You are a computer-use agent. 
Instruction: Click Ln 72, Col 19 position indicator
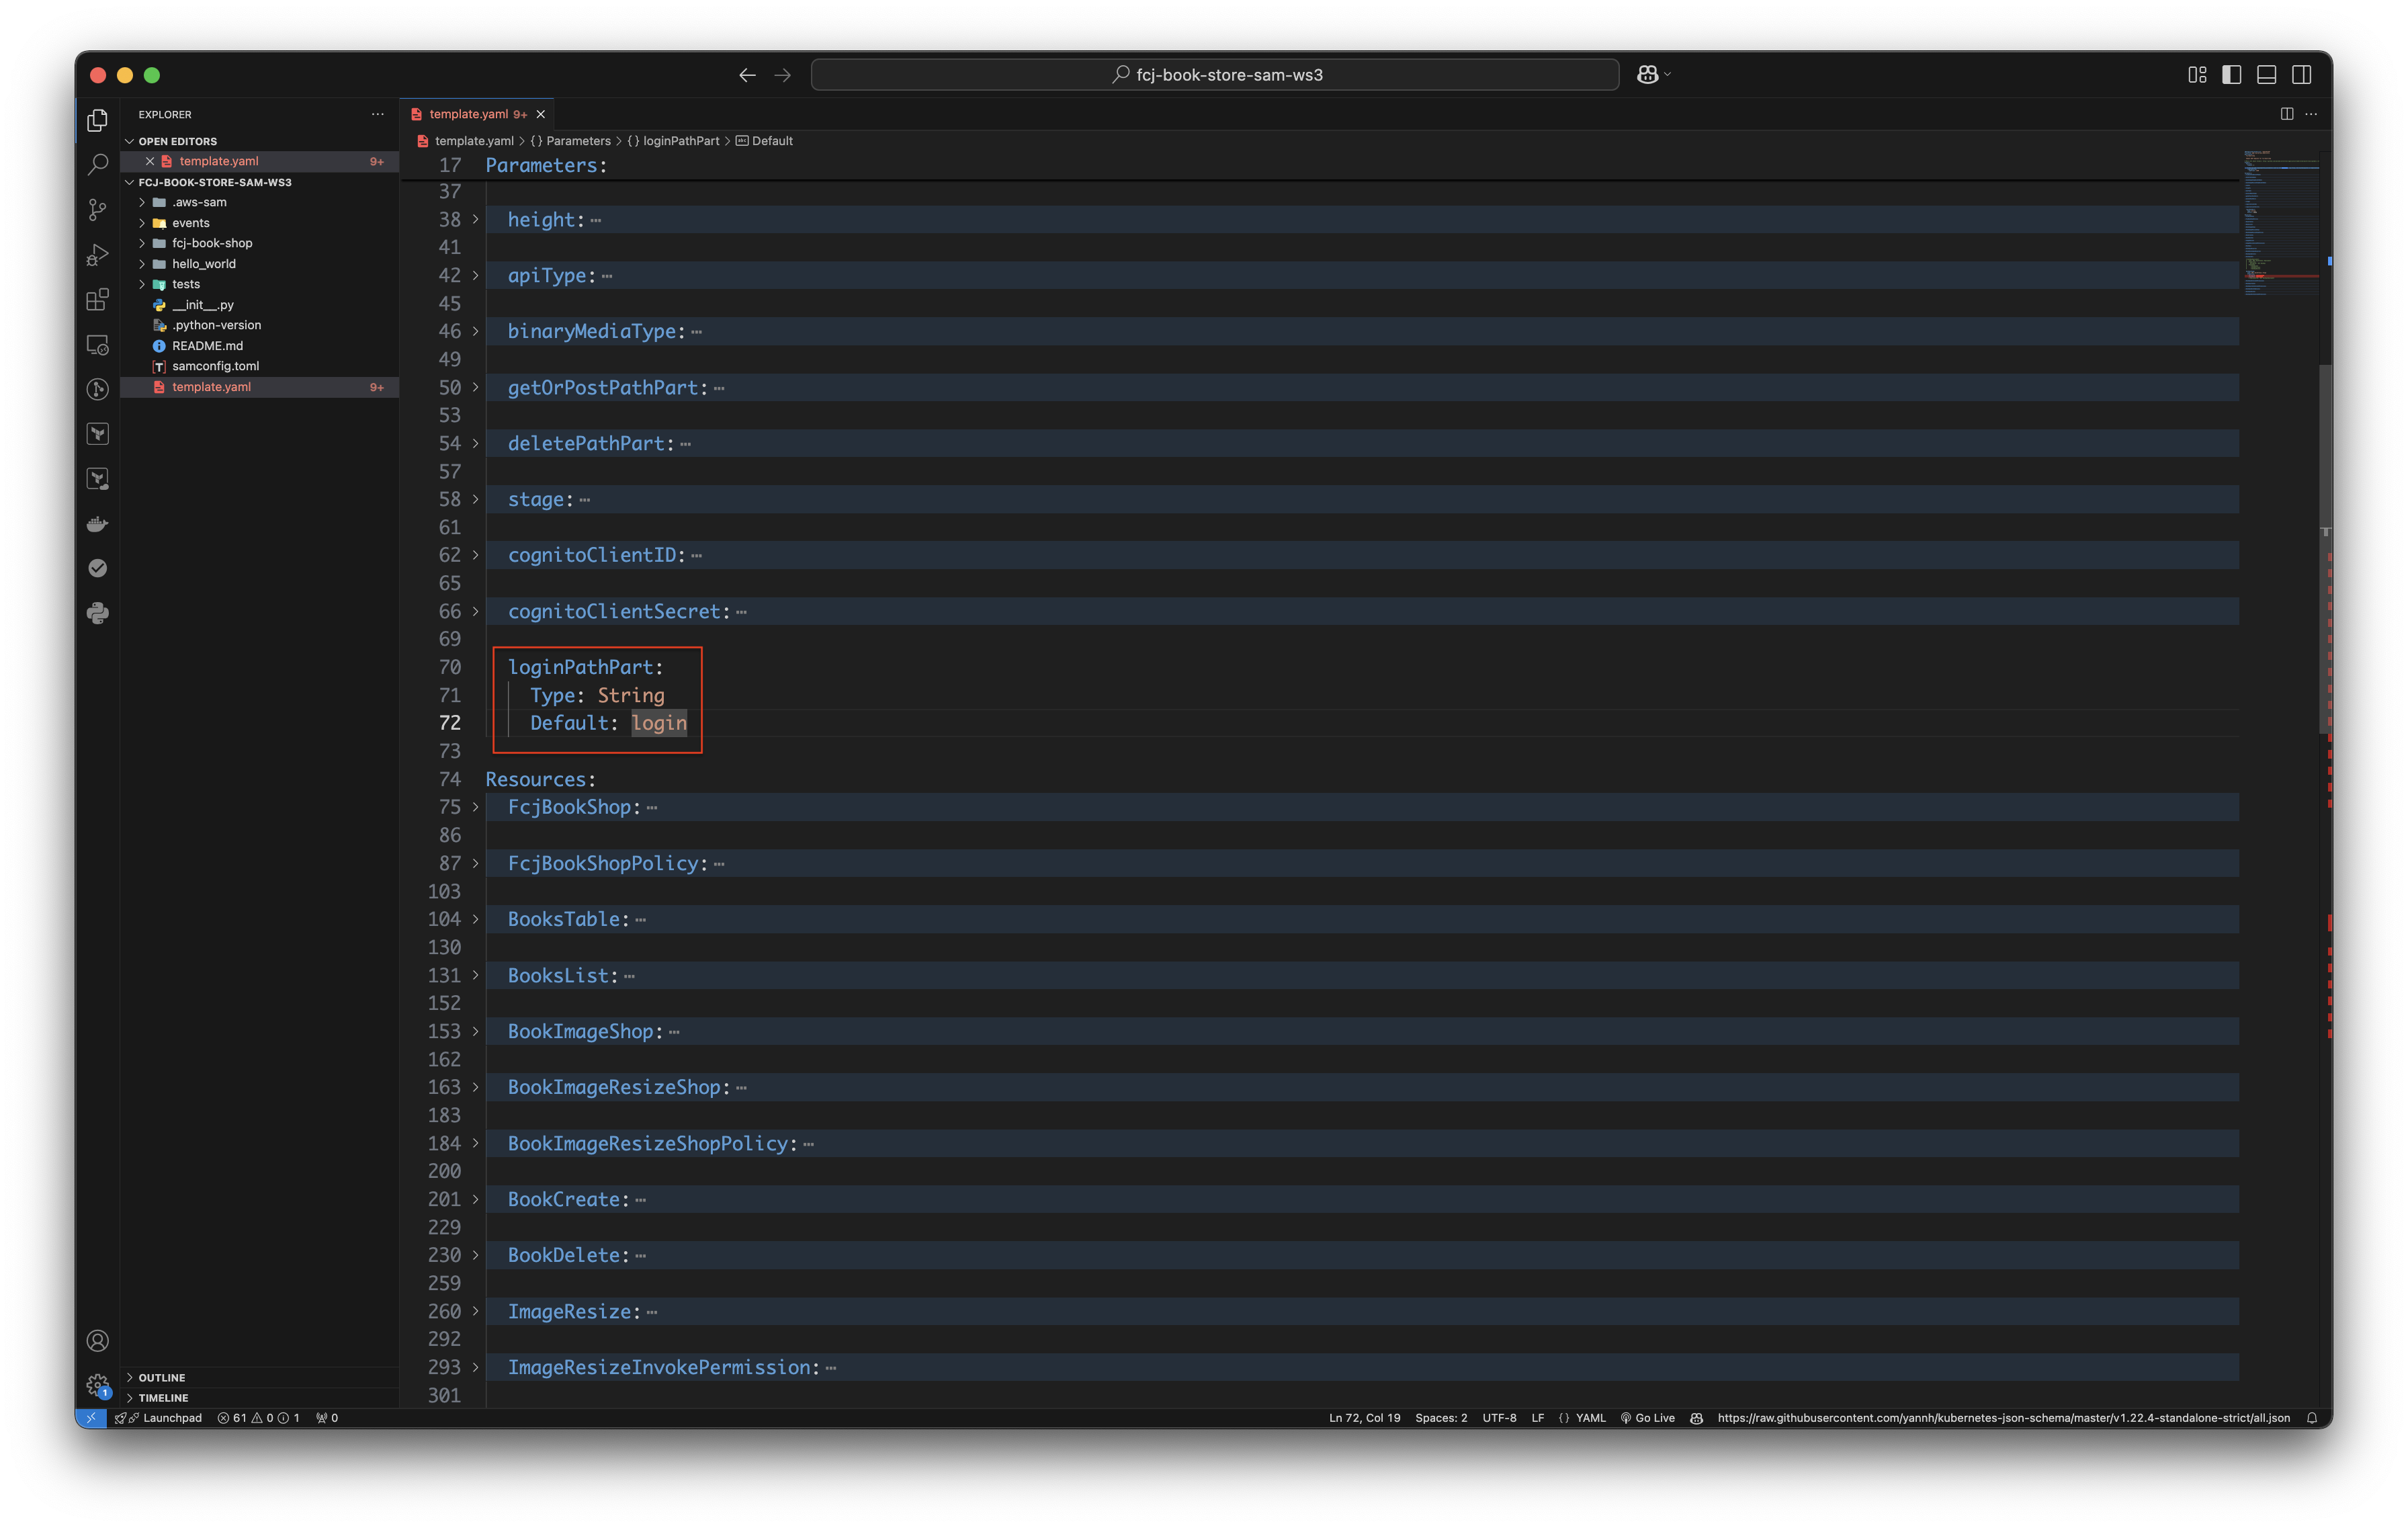1364,1417
